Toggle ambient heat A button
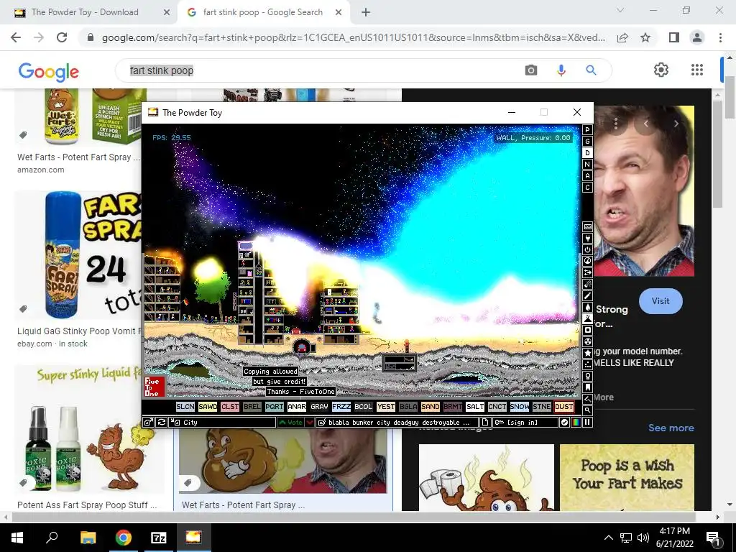Screen dimensions: 736x552 pyautogui.click(x=587, y=175)
